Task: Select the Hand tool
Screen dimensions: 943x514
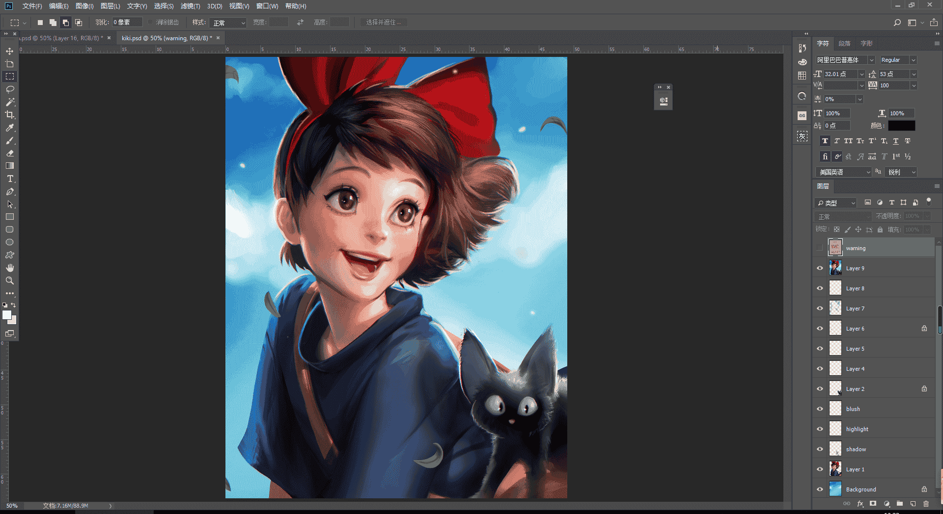Action: [x=9, y=268]
